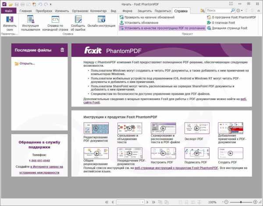Click Установить обновление

(139, 23)
